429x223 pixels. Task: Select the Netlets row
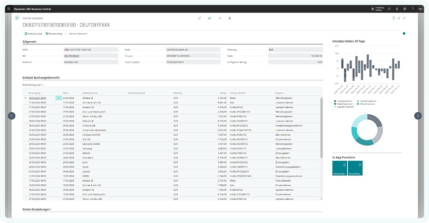(171, 153)
